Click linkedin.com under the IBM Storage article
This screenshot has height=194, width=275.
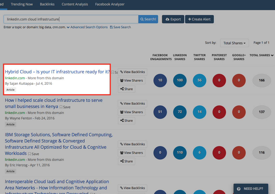click(x=15, y=160)
